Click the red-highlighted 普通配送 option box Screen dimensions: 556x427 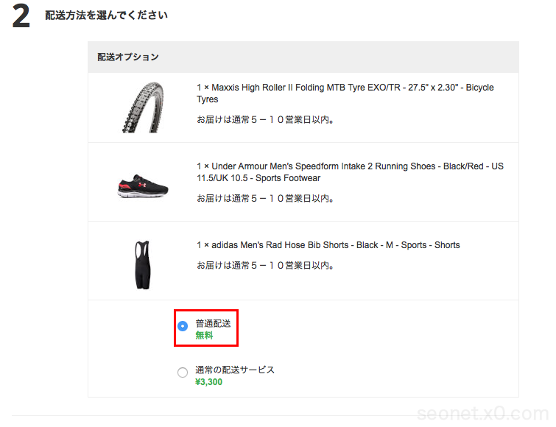[x=206, y=328]
